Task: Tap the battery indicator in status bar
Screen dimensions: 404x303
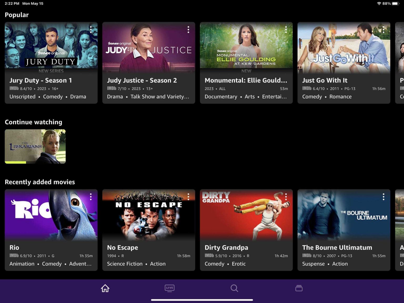Action: click(x=395, y=3)
